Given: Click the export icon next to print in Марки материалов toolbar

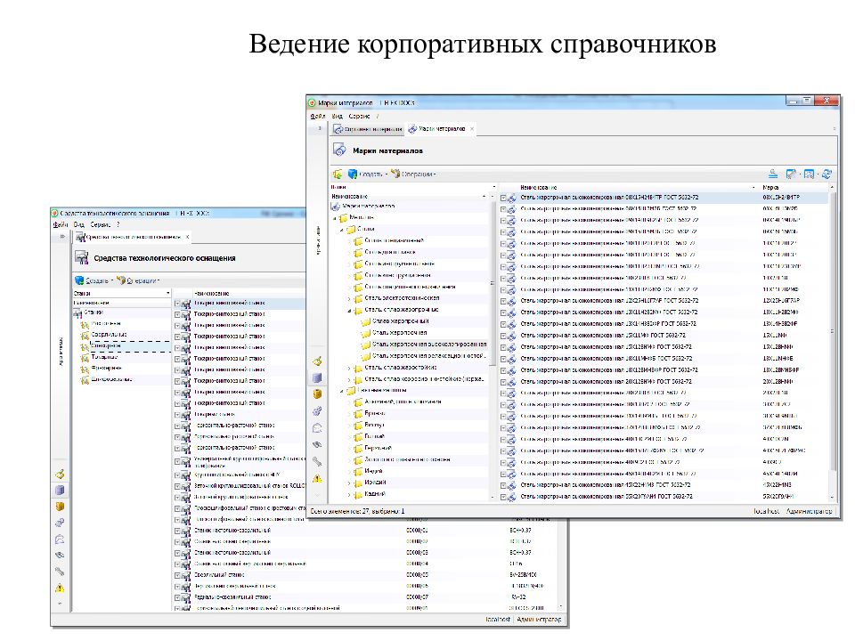Looking at the screenshot, I should tap(791, 174).
